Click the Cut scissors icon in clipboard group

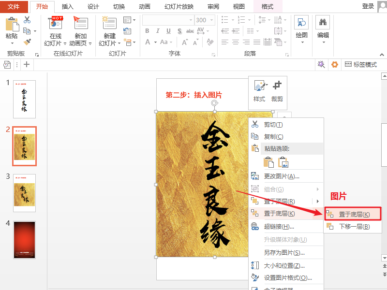pos(27,20)
